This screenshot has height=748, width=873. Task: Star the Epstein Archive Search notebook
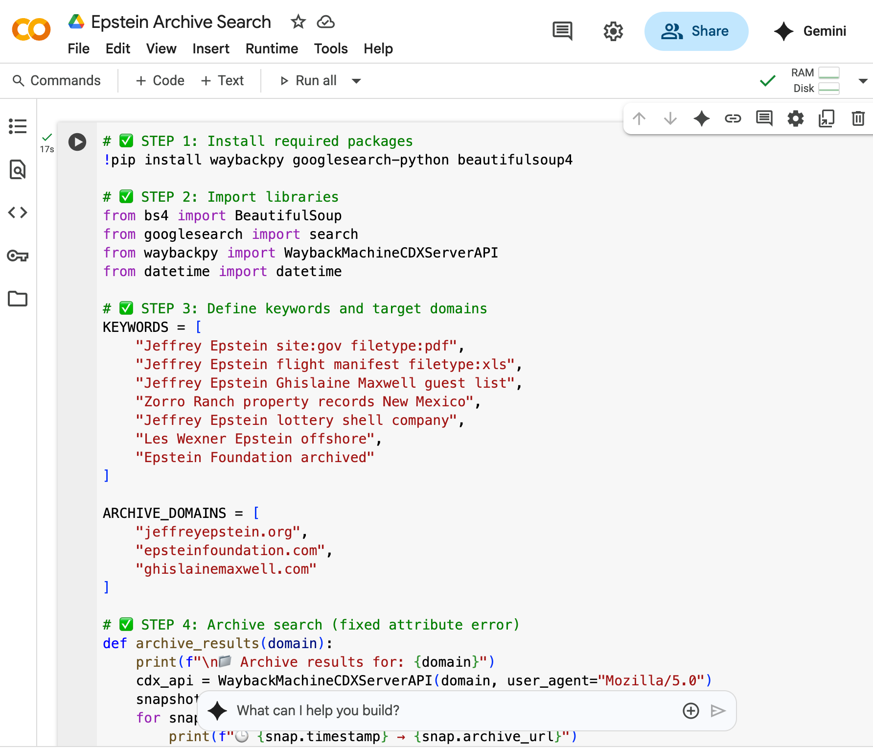tap(298, 22)
